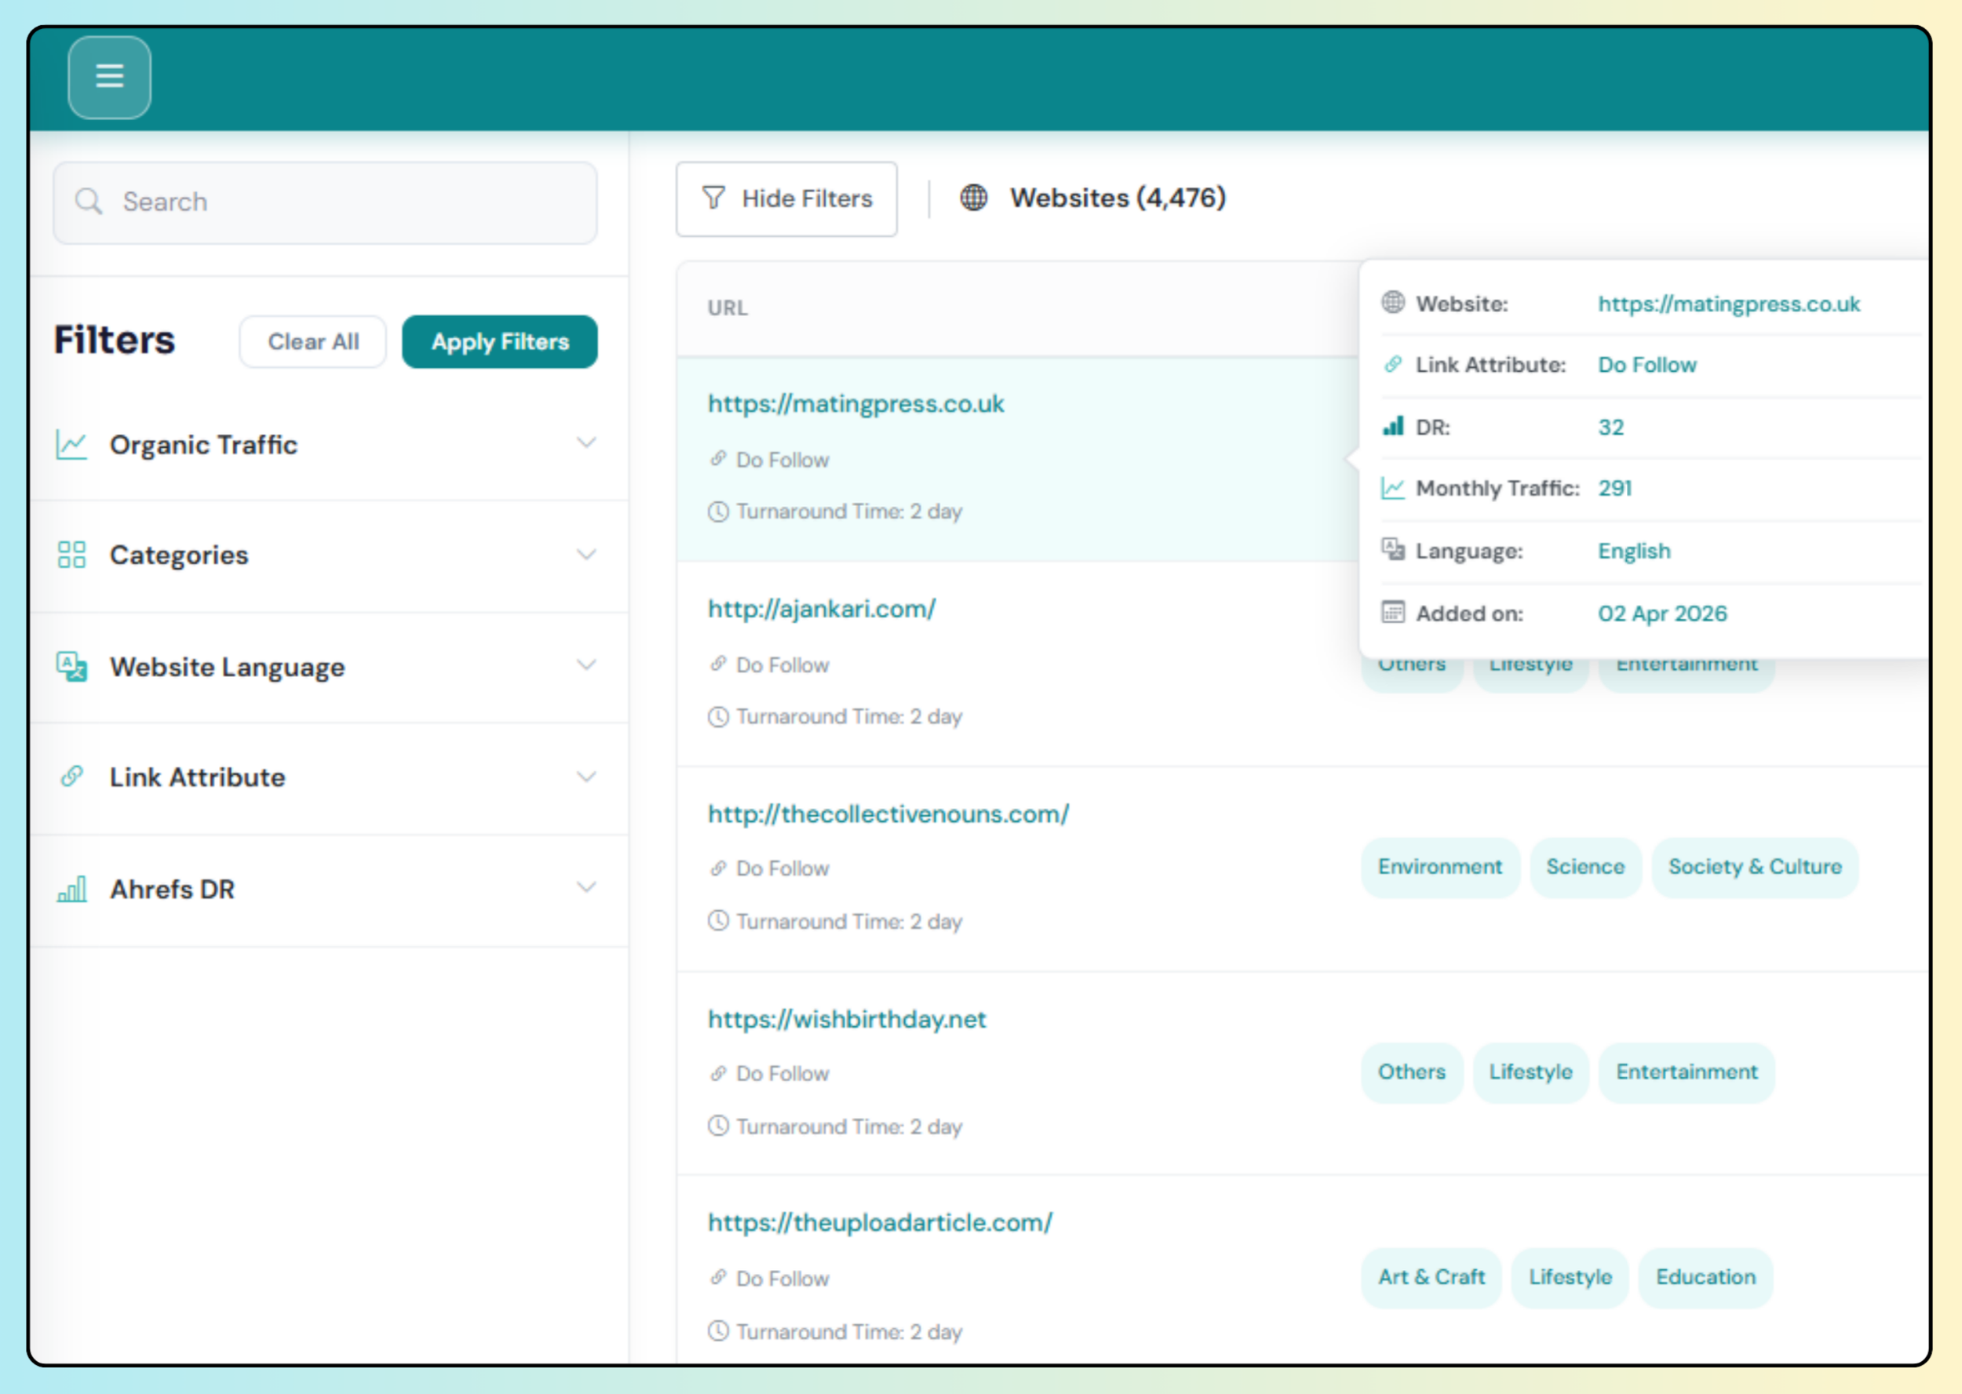Click the globe icon next to Website label
1962x1394 pixels.
point(1393,303)
